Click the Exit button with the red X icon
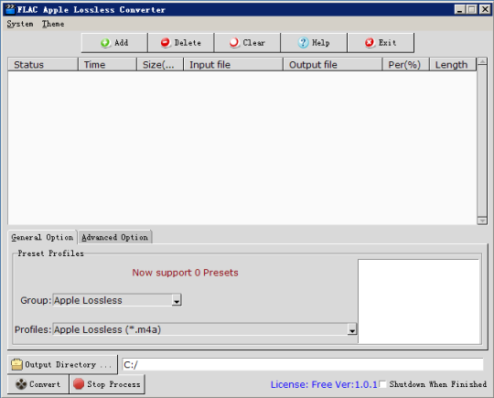 click(381, 42)
